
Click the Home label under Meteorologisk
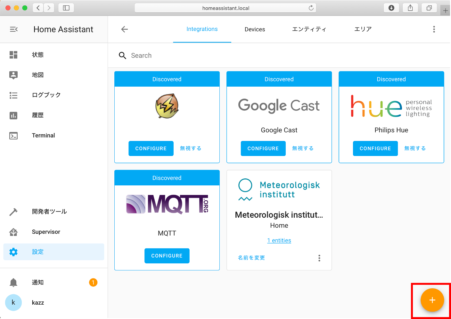279,226
